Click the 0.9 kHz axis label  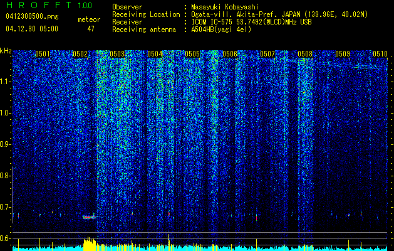4,144
